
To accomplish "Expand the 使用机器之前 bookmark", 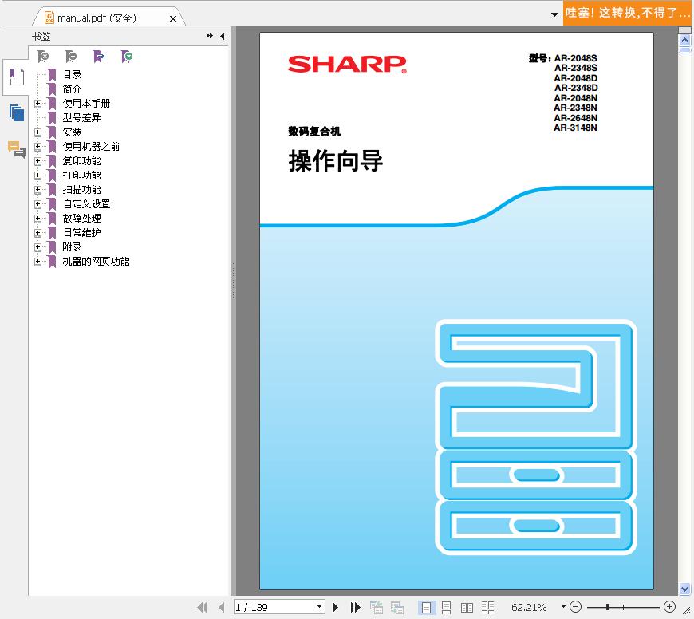I will click(38, 147).
